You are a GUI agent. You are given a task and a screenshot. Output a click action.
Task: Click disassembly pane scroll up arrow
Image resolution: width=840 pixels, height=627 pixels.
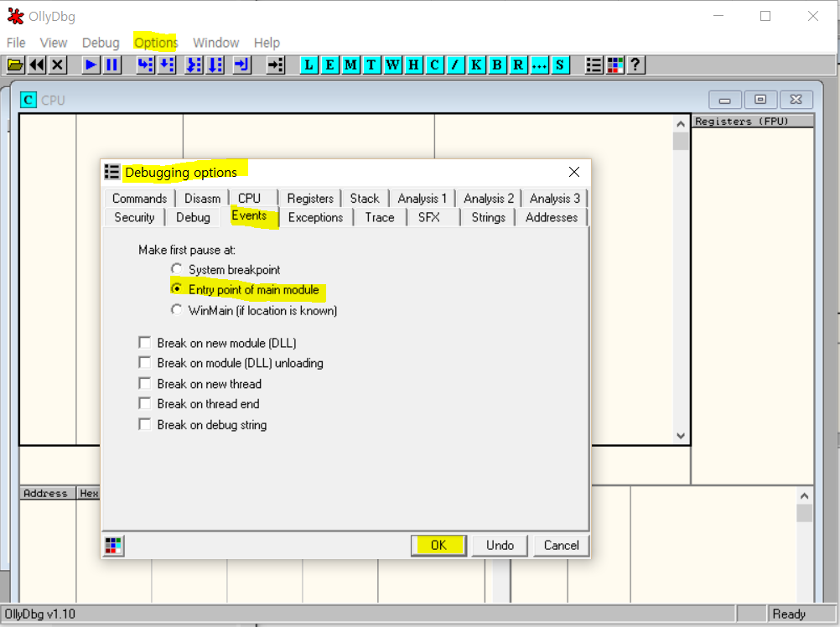(681, 124)
